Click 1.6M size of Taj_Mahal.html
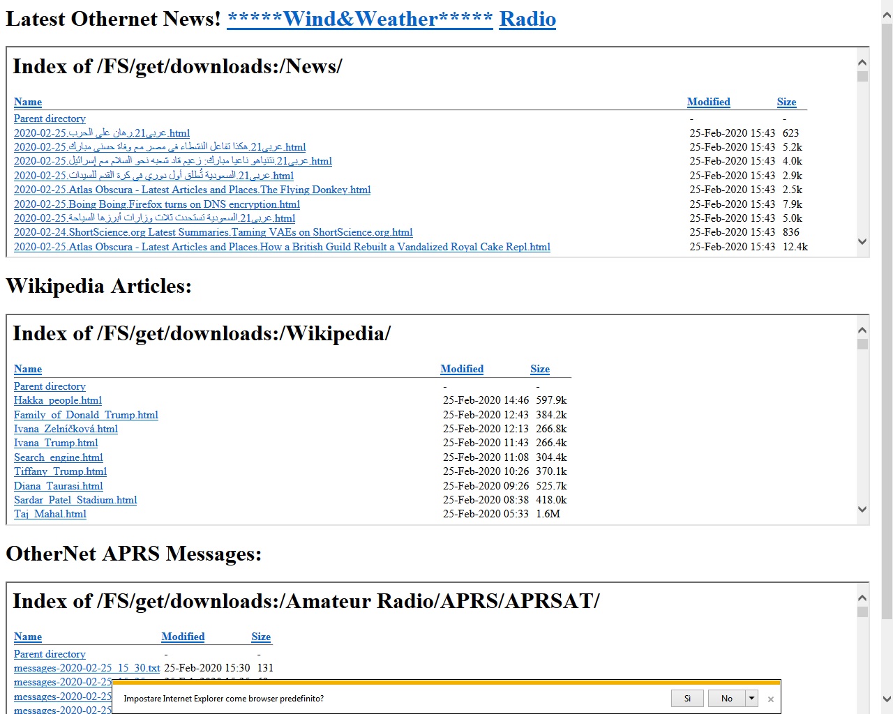Screen dimensions: 893x714 (x=548, y=514)
